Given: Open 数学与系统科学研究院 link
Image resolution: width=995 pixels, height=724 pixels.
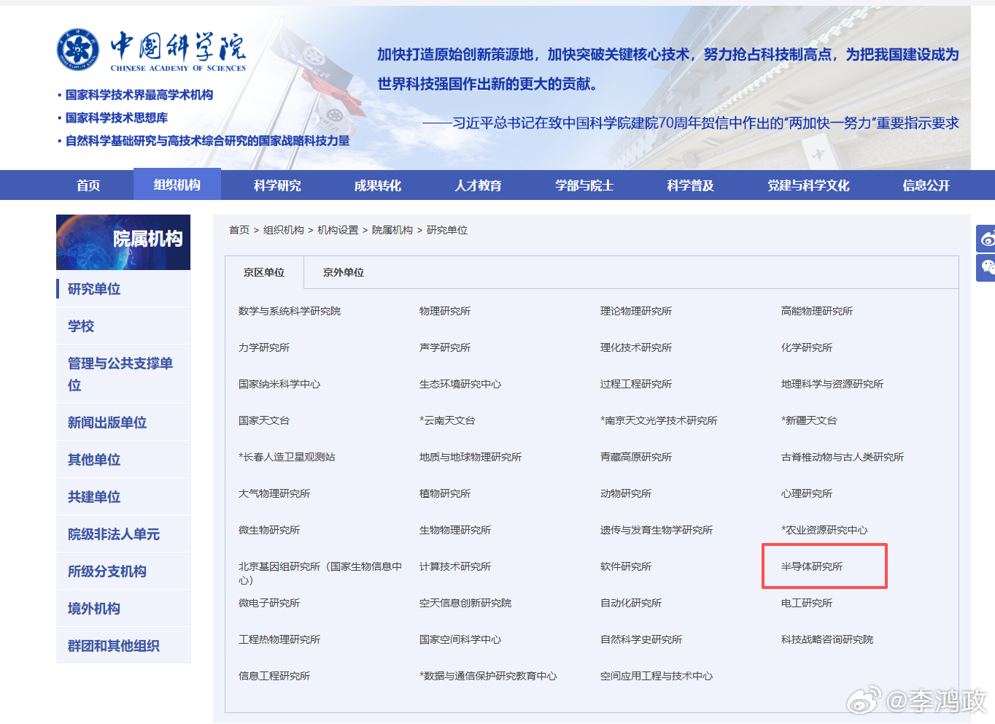Looking at the screenshot, I should (x=290, y=311).
